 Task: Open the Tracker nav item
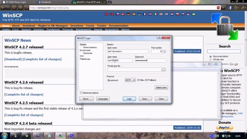coord(102,25)
